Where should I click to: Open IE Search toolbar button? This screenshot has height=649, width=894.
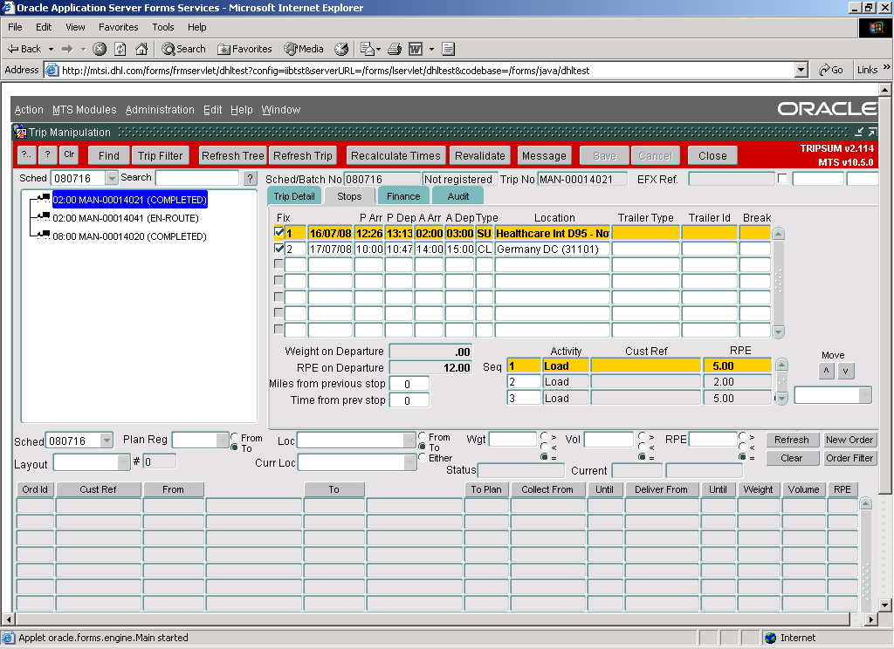click(183, 49)
